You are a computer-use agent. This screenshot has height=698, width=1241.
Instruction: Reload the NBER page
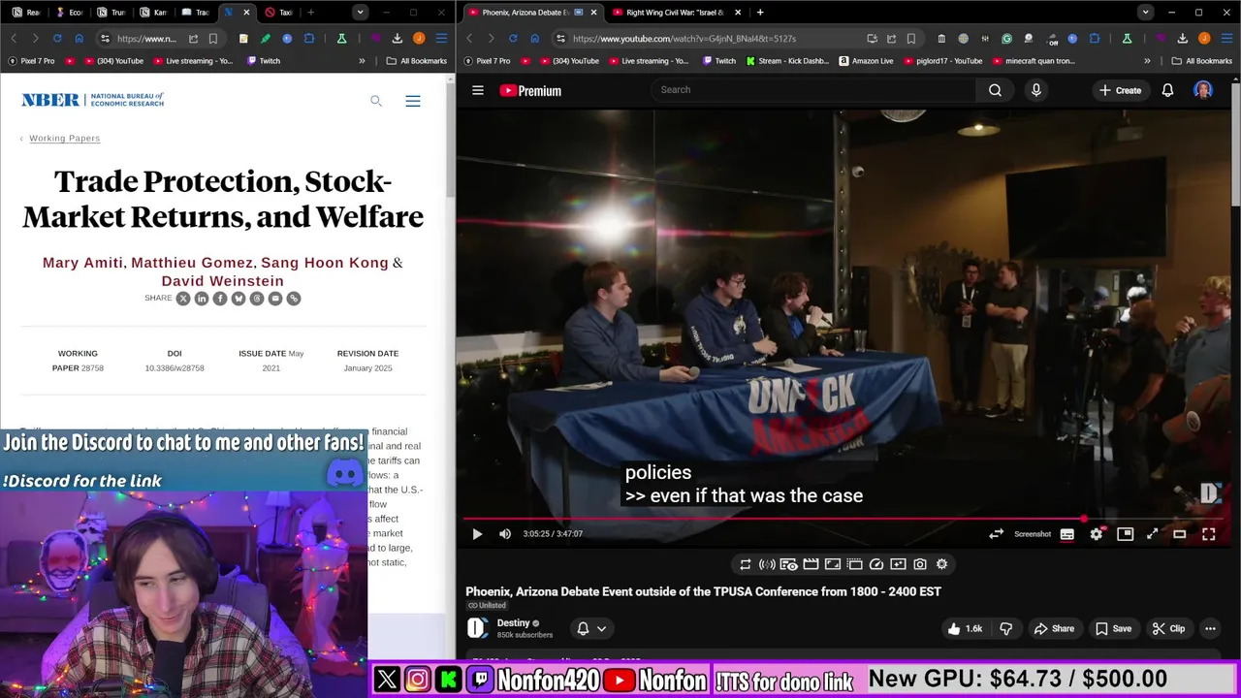point(57,39)
